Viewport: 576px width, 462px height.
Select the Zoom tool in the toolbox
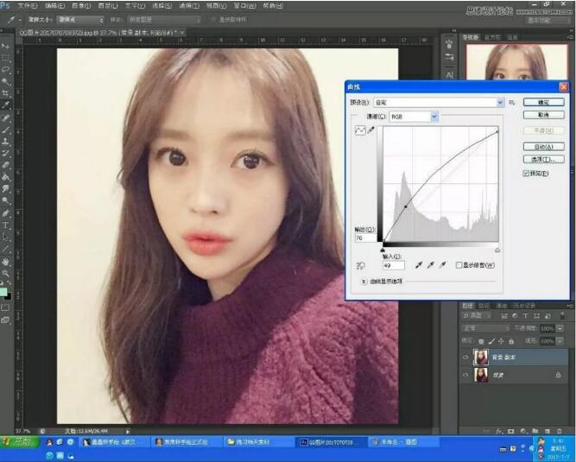click(x=5, y=273)
